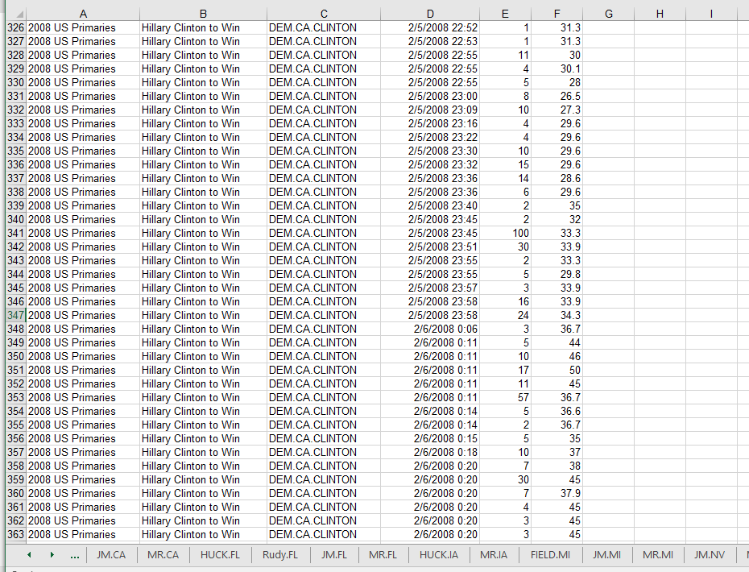Click price 37.9 in row 360
Viewport: 749px width, 572px height.
pyautogui.click(x=557, y=493)
